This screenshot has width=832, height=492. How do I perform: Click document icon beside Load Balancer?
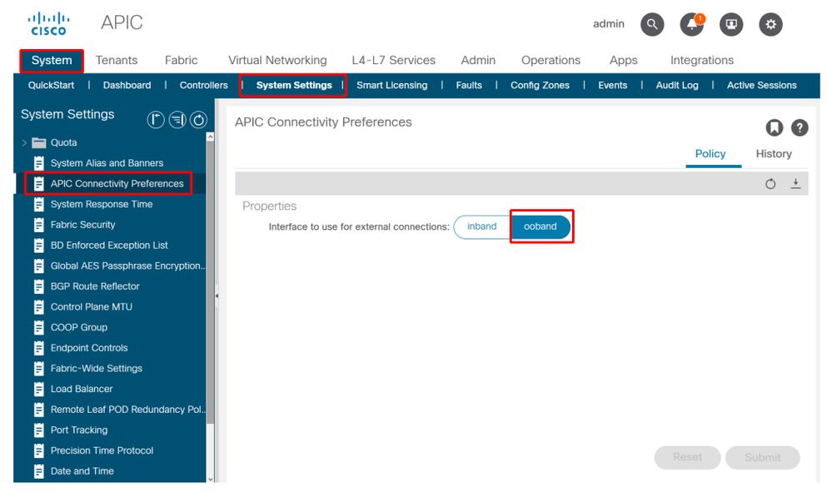(x=39, y=389)
